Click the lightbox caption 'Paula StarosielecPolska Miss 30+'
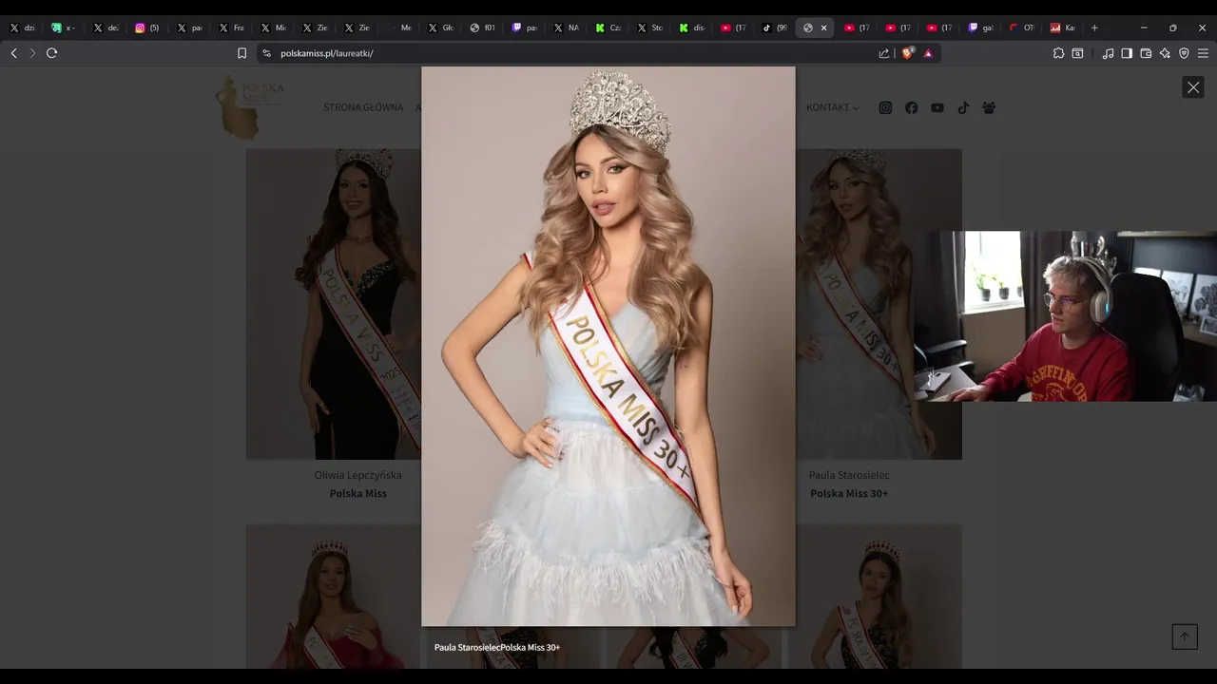The height and width of the screenshot is (684, 1217). click(x=497, y=647)
